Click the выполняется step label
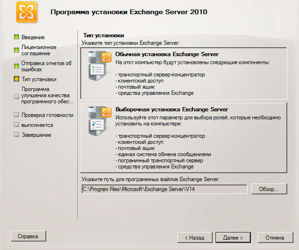Viewport: 299px width, 250px height. coord(37,125)
